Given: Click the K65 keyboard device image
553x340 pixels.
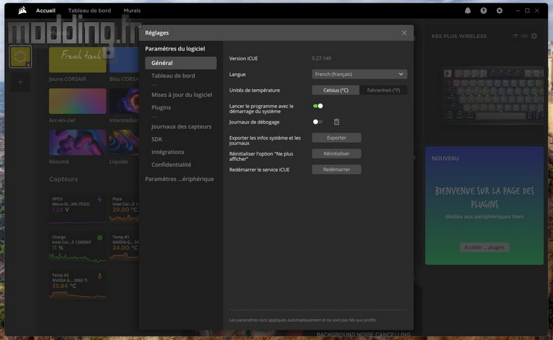Looking at the screenshot, I should (494, 95).
